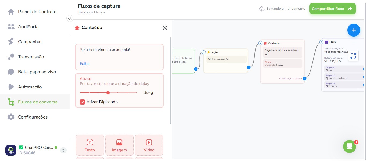Select Quero só os valores response

[344, 77]
